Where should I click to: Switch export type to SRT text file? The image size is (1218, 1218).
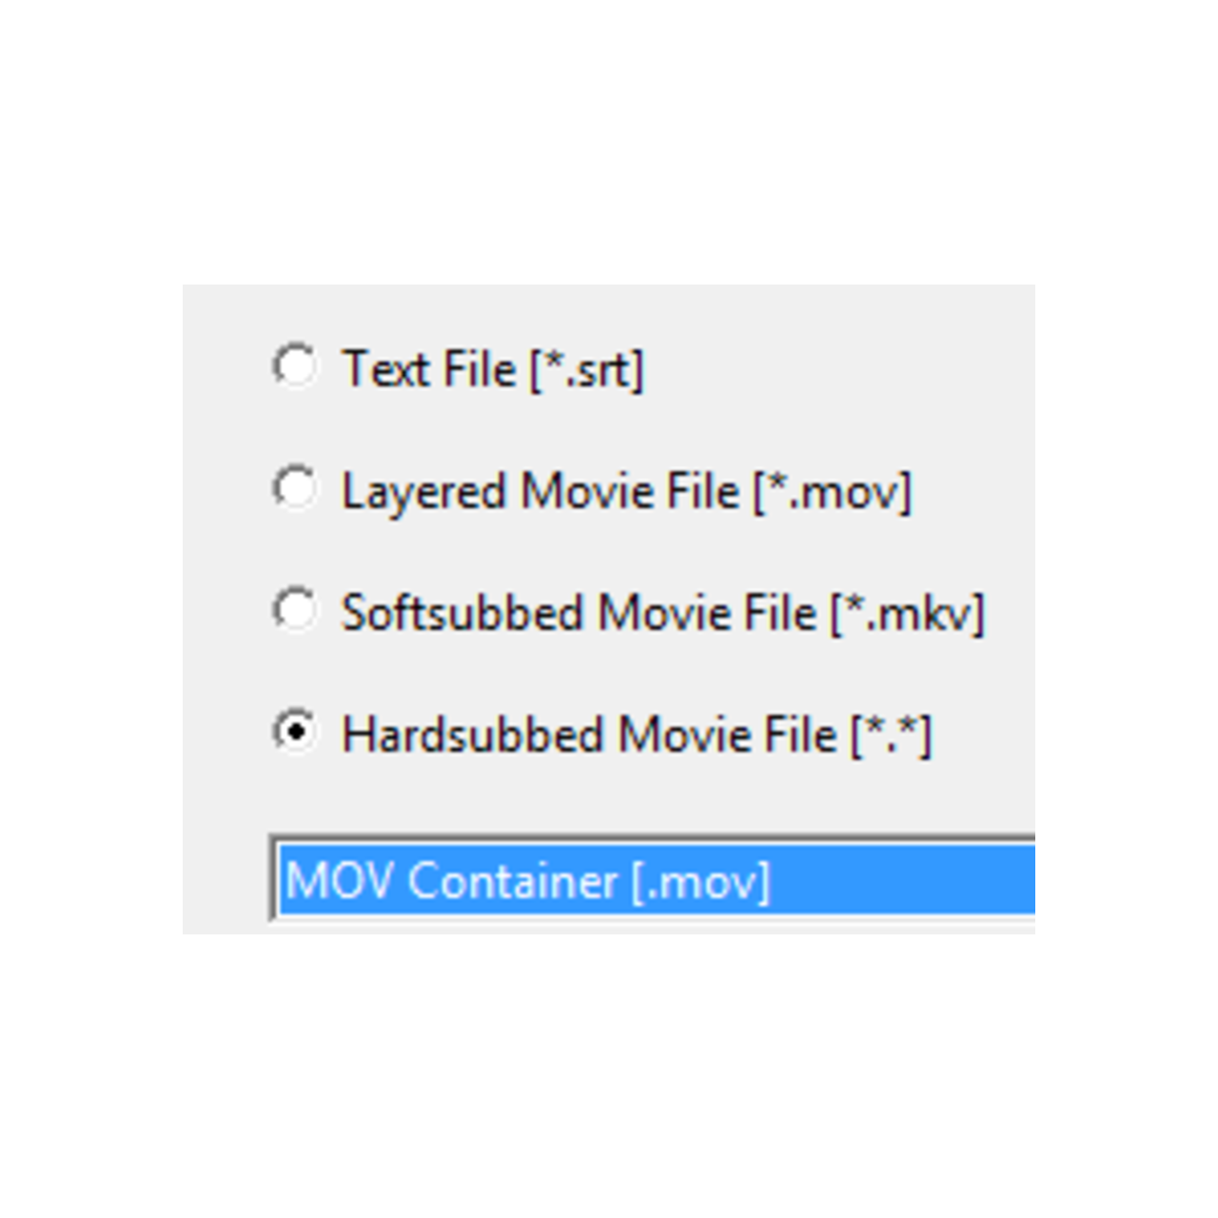pos(295,366)
